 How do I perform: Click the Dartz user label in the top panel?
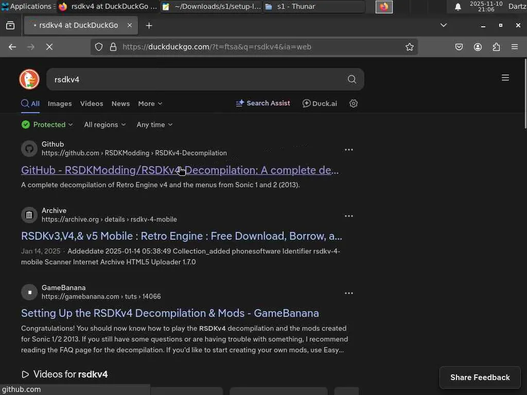tap(517, 6)
